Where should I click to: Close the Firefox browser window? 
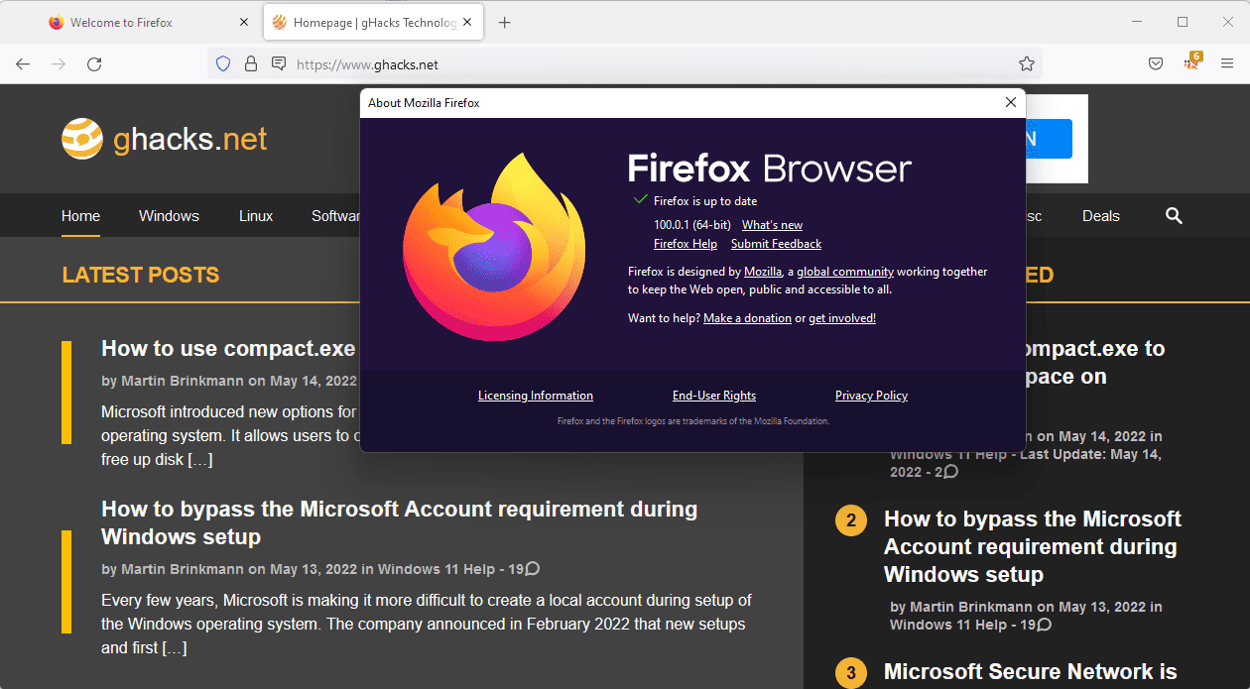1228,22
